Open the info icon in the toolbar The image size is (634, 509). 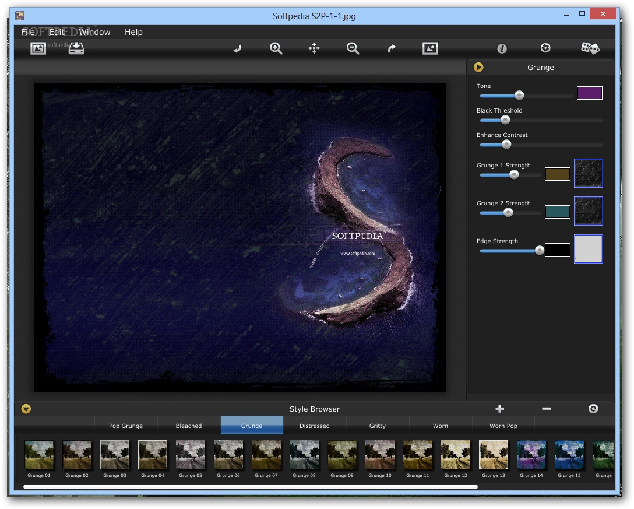pyautogui.click(x=502, y=48)
